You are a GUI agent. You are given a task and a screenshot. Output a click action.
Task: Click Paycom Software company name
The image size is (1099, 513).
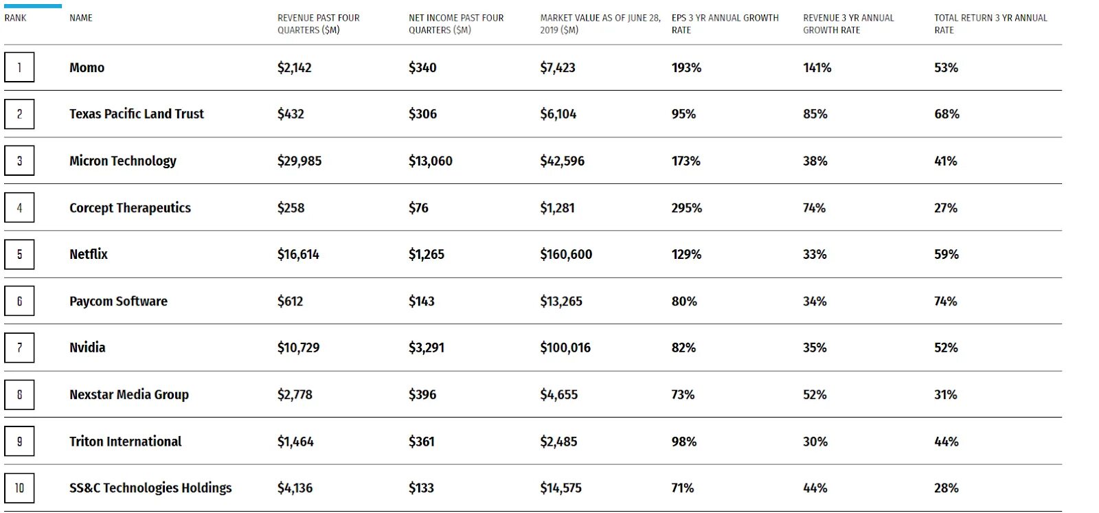pyautogui.click(x=118, y=301)
